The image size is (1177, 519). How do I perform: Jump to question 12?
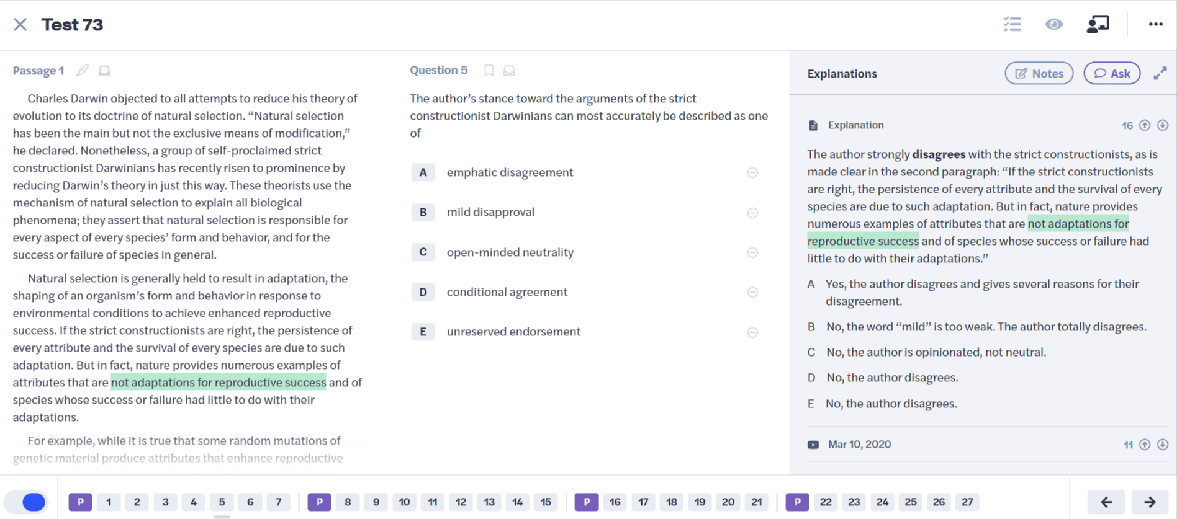pos(461,502)
